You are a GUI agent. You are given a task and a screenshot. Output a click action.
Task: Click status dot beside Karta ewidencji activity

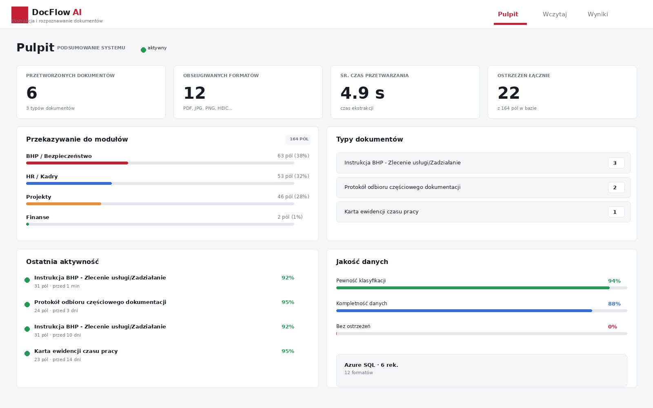pos(27,353)
